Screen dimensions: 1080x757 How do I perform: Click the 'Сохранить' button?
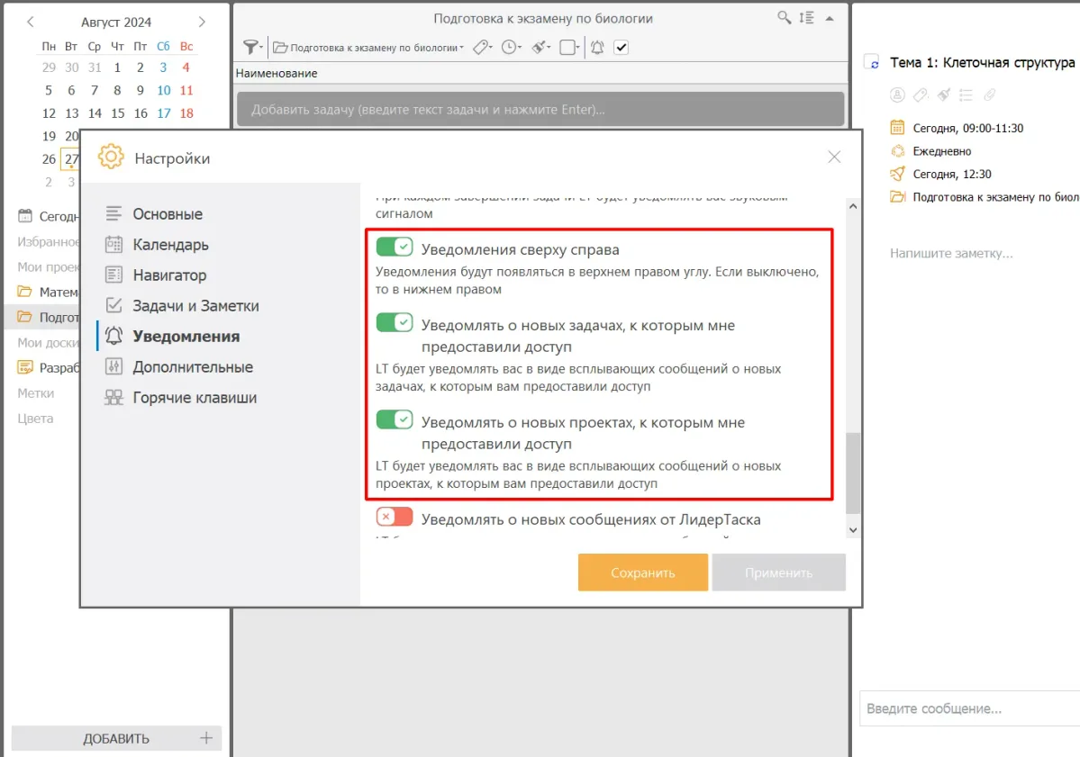pyautogui.click(x=642, y=572)
